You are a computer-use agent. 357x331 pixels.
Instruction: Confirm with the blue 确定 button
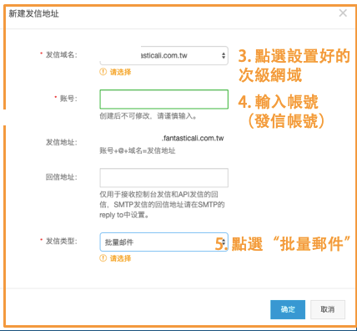coord(288,309)
